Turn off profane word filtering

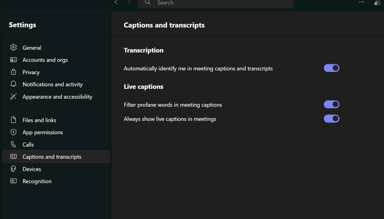point(331,104)
